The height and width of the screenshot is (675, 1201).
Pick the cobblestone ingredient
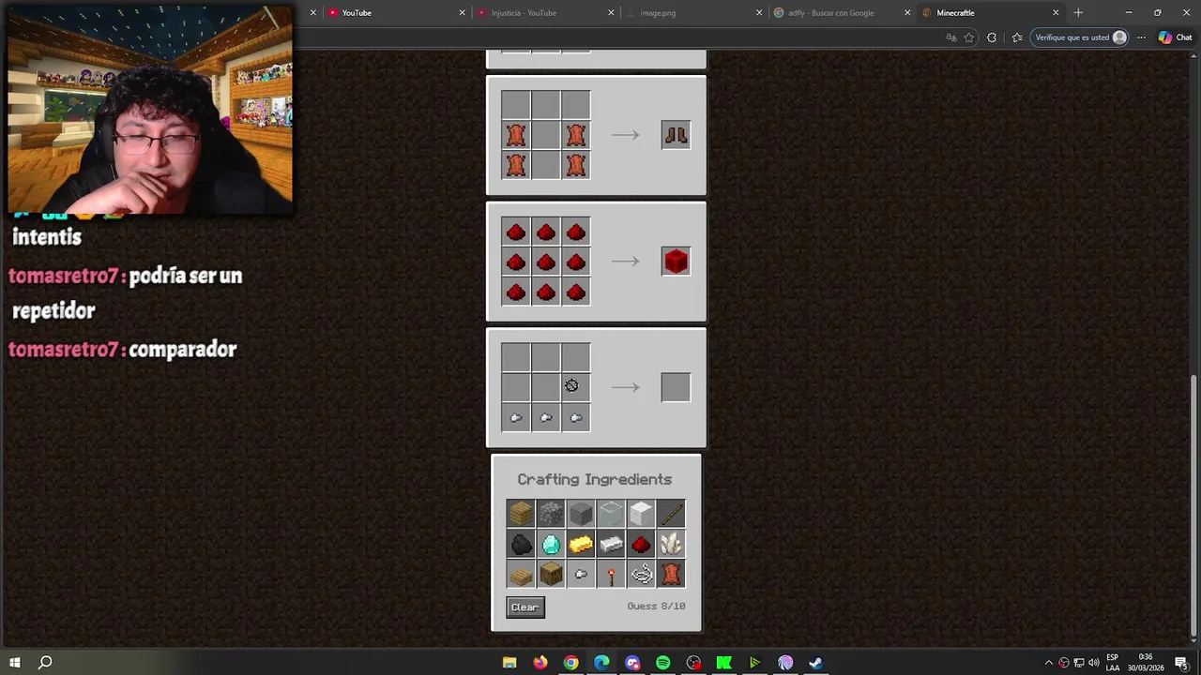coord(551,514)
